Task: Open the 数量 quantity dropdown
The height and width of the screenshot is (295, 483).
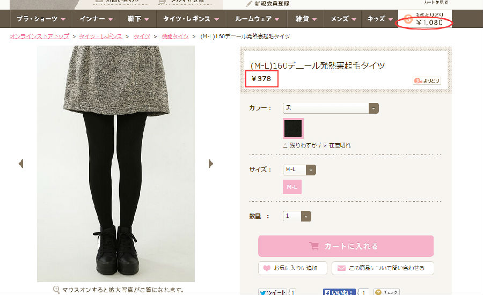Action: click(x=297, y=216)
